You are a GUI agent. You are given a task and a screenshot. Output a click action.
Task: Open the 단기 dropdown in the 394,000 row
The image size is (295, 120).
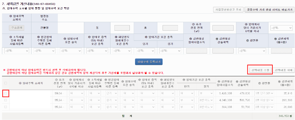(x=187, y=107)
